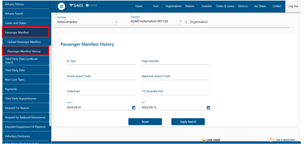Click the three-dot Organisation options icon
The image size is (304, 144).
186,22
